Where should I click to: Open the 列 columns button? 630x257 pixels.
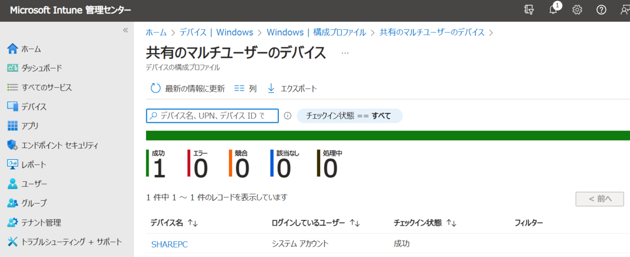click(245, 89)
